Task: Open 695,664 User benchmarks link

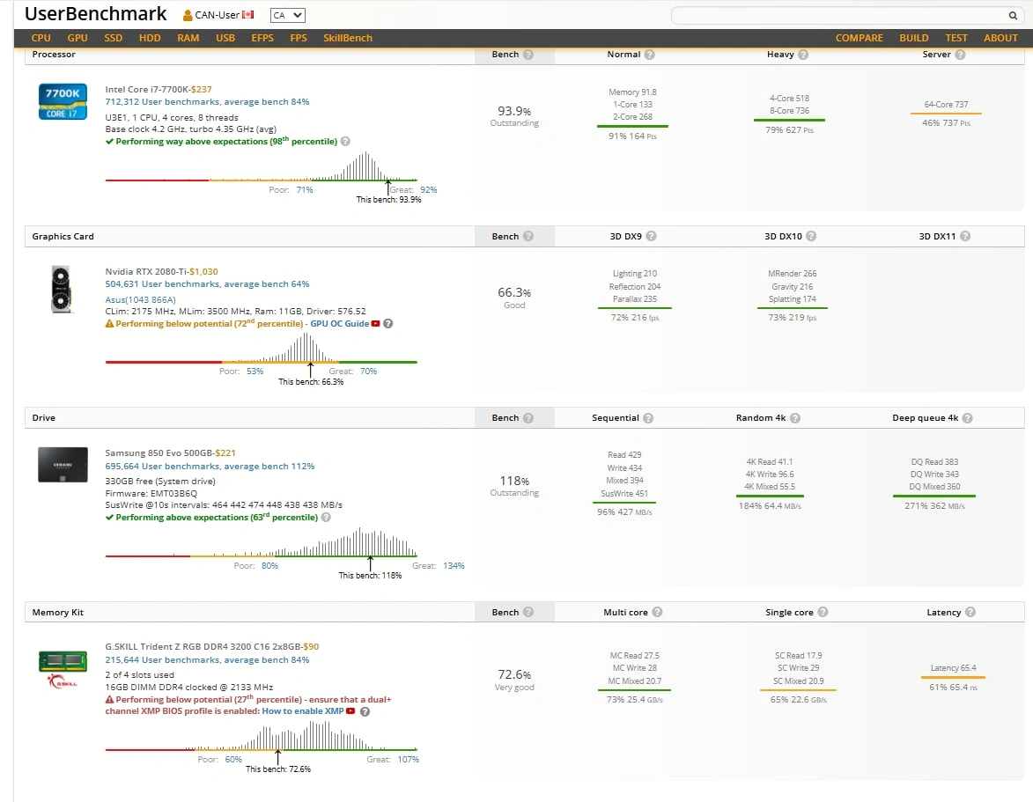Action: [x=210, y=467]
